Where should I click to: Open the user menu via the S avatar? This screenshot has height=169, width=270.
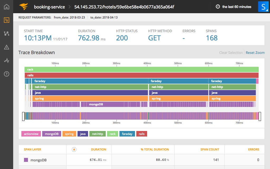(x=263, y=7)
